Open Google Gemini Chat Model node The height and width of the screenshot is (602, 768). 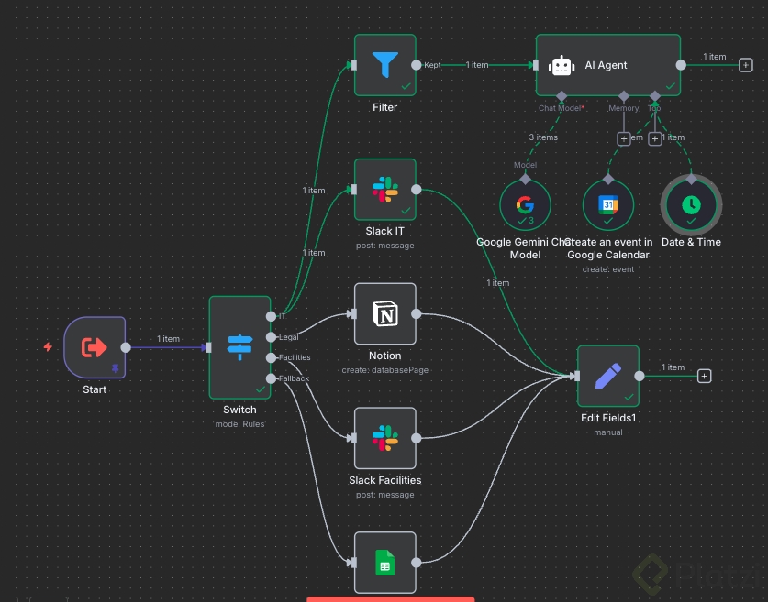point(525,205)
